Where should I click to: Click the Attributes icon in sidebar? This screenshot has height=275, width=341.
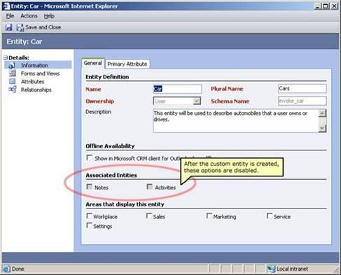click(12, 81)
